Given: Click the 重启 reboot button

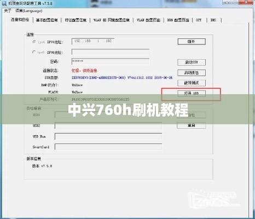Looking at the screenshot, I should [192, 125].
